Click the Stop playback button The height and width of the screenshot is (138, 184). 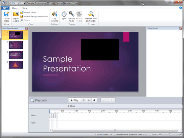pos(83,100)
